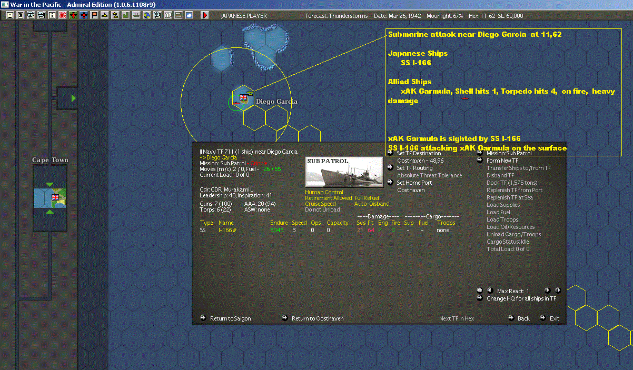
Task: Click Set Home Port
Action: [x=414, y=183]
